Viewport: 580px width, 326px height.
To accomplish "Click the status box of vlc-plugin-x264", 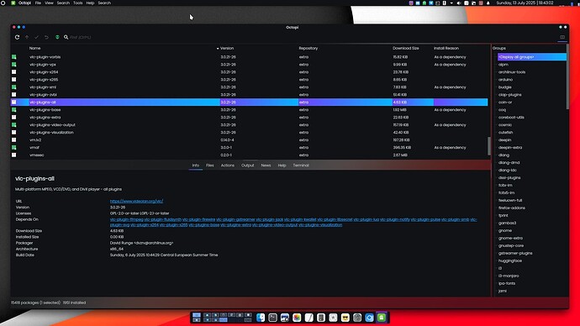I will pos(13,72).
